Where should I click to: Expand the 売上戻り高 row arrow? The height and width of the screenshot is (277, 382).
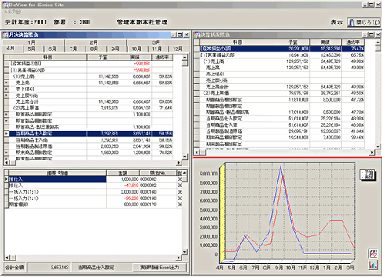[6, 95]
